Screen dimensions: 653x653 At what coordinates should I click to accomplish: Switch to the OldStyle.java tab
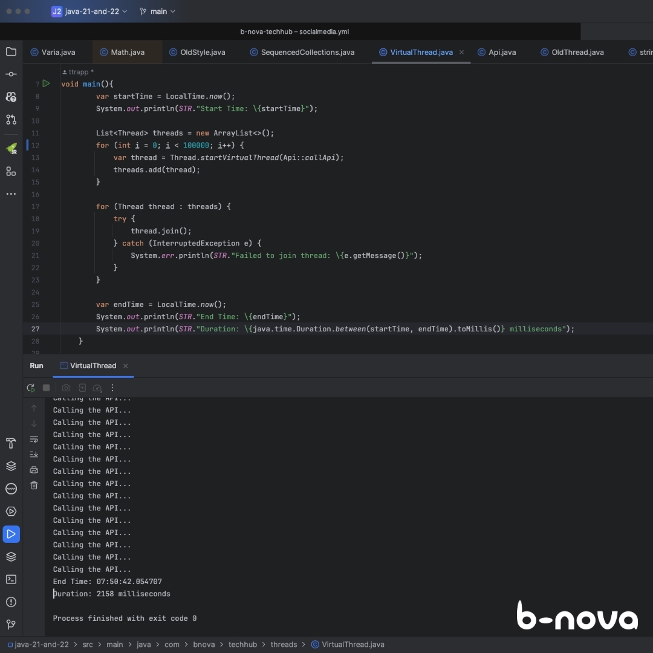pos(197,52)
